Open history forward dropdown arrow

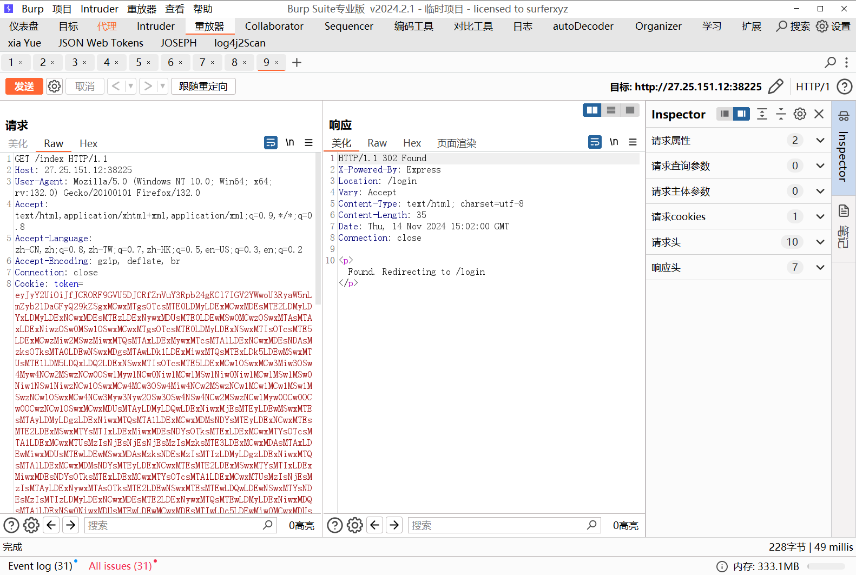click(162, 87)
